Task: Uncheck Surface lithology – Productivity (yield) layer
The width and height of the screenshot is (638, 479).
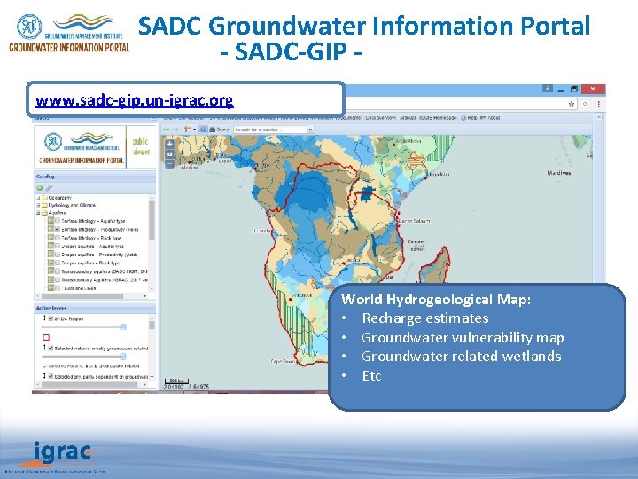Action: coord(58,230)
